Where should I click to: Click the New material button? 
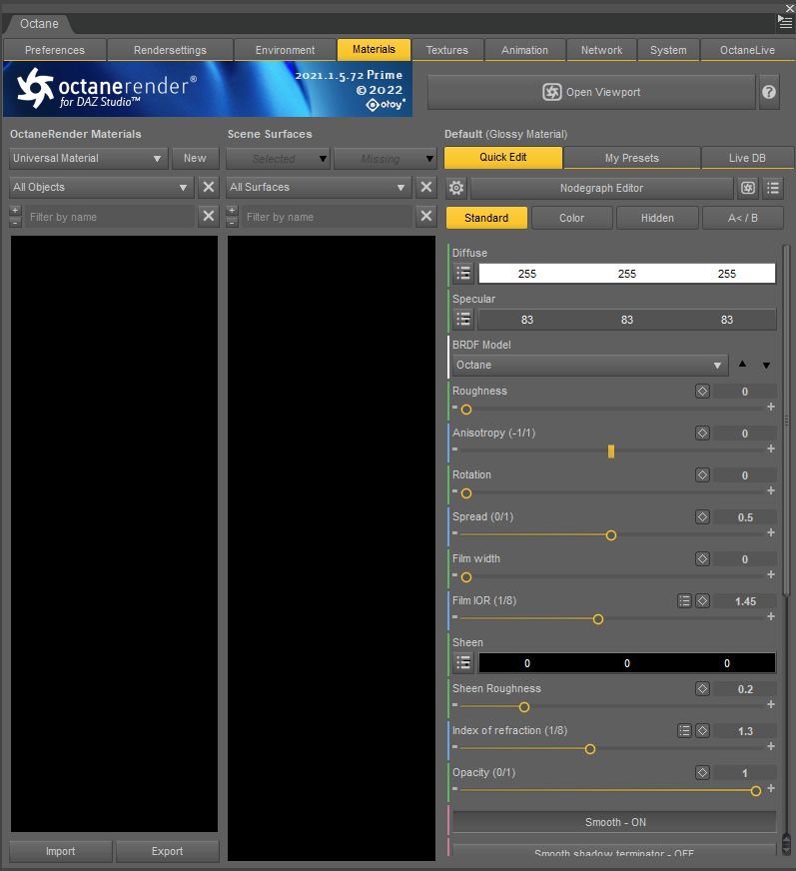pos(195,158)
